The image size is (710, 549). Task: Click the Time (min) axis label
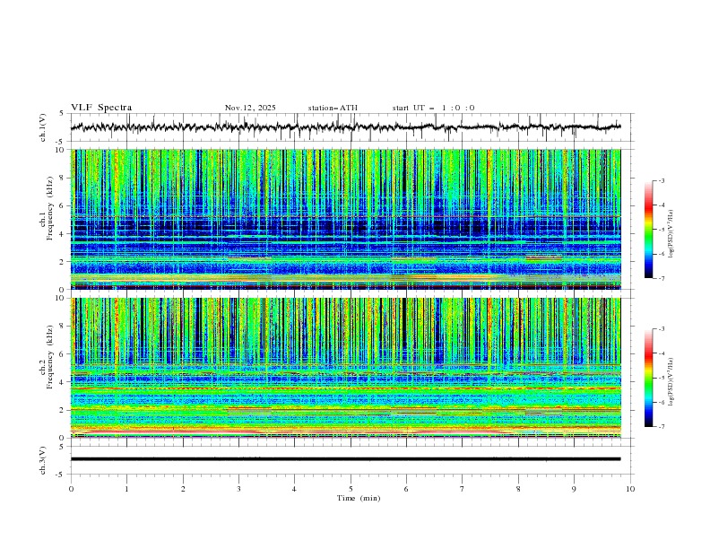[359, 497]
